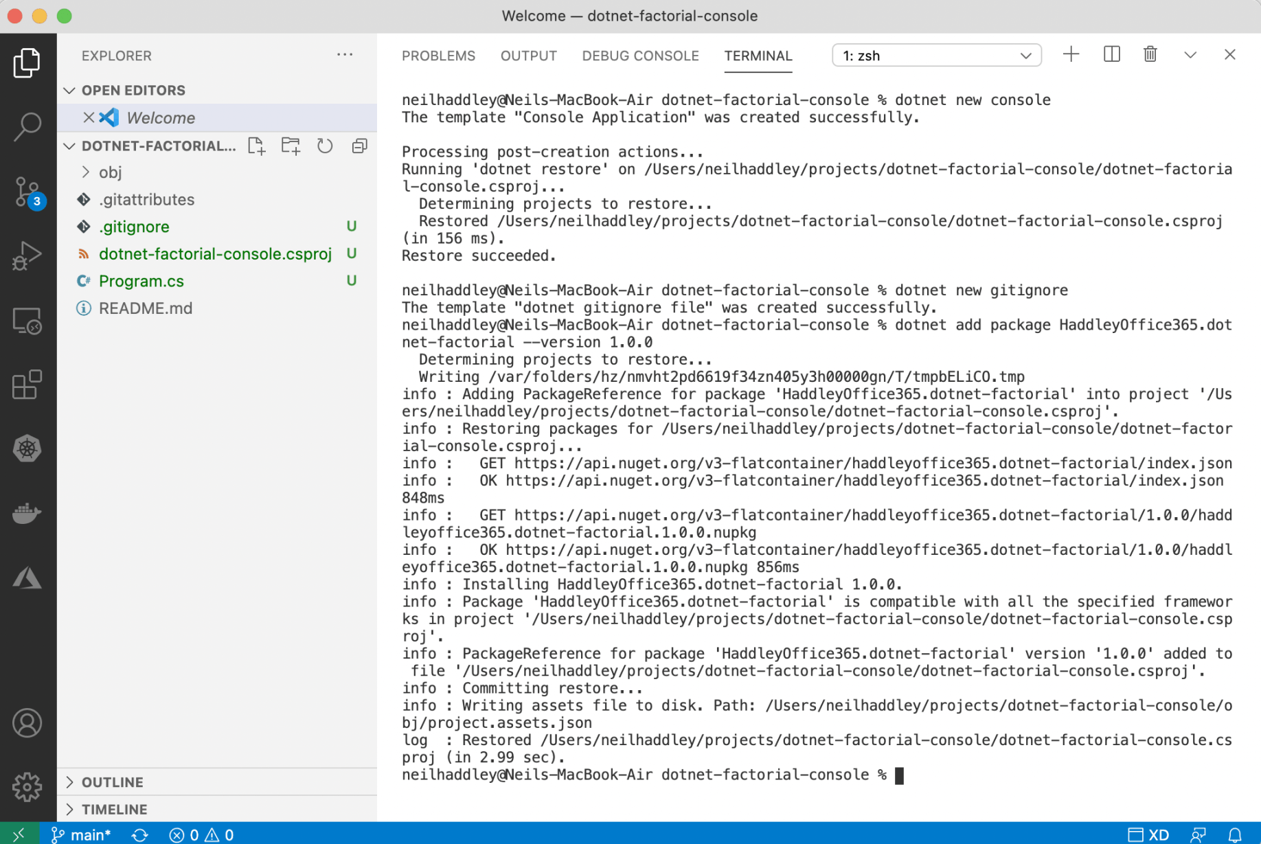Click the terminal prompt input line

coord(652,775)
